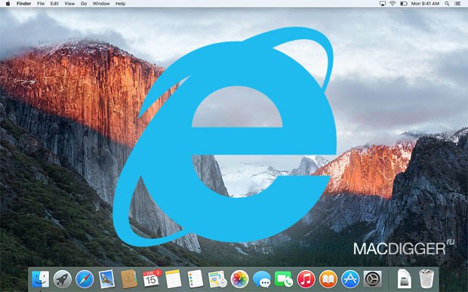Open Messages speech bubble icon
Image resolution: width=468 pixels, height=292 pixels.
[x=262, y=279]
